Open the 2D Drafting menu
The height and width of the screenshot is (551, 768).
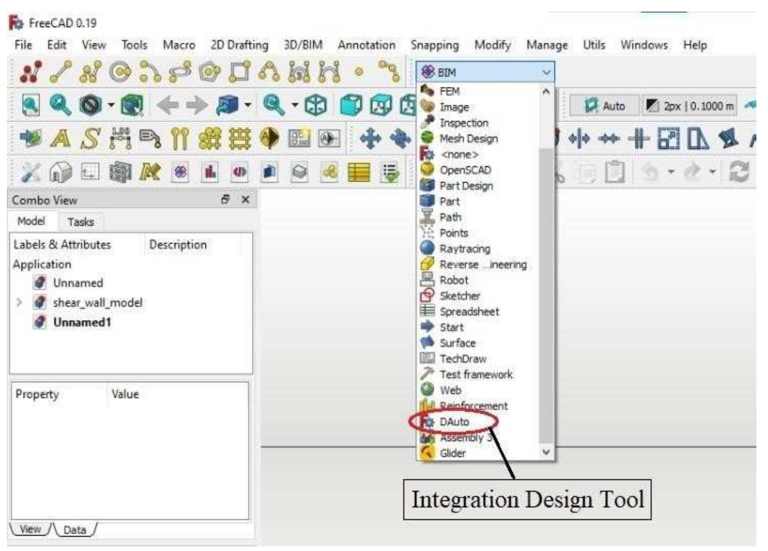tap(239, 45)
